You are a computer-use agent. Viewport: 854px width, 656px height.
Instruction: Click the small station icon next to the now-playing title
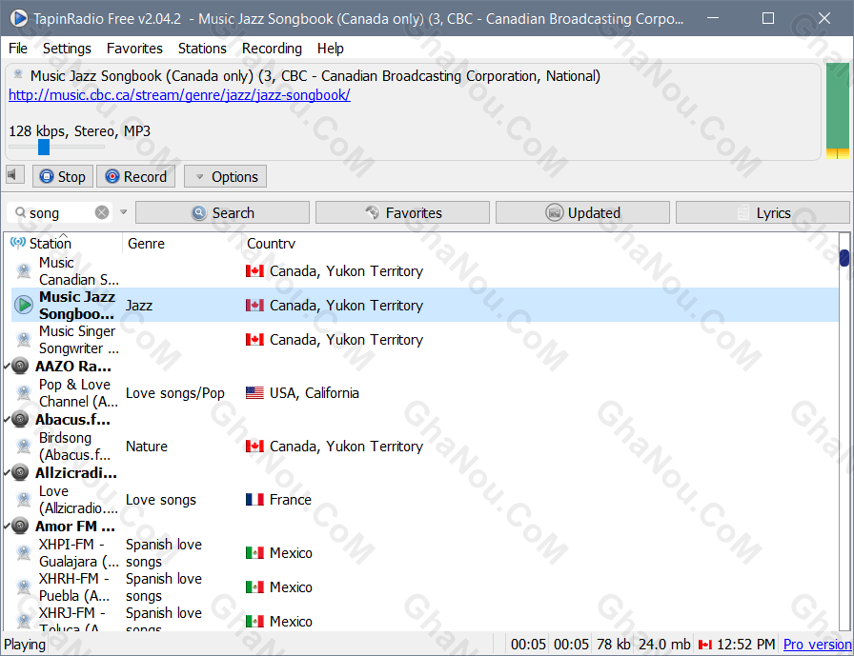point(18,74)
